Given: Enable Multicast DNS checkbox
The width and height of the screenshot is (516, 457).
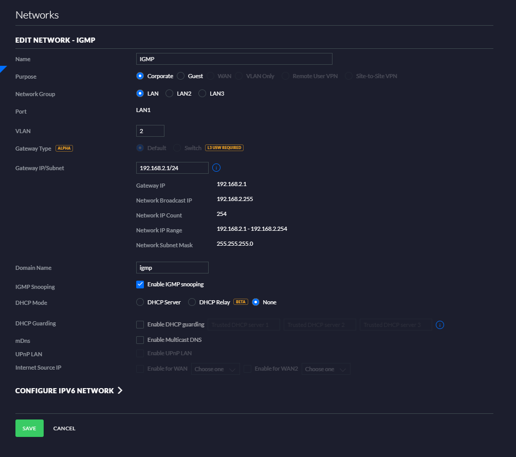Looking at the screenshot, I should point(140,340).
